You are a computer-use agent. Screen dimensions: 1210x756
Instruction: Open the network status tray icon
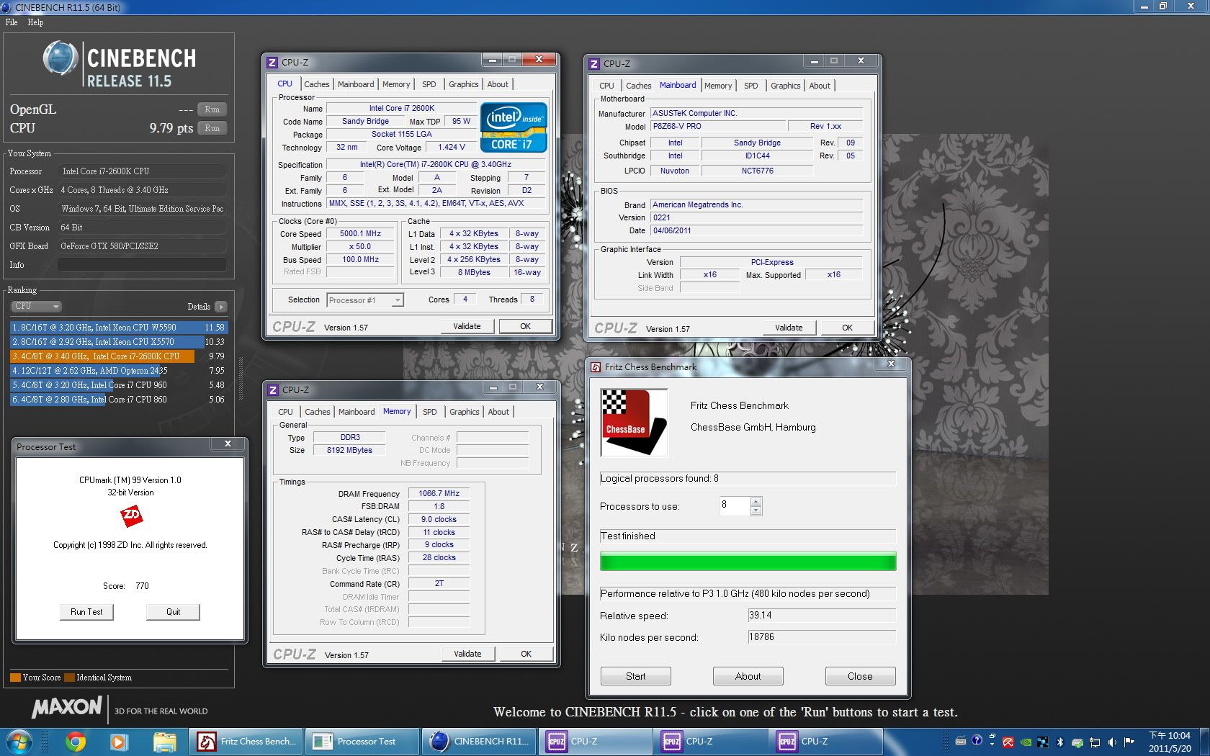pos(1095,742)
